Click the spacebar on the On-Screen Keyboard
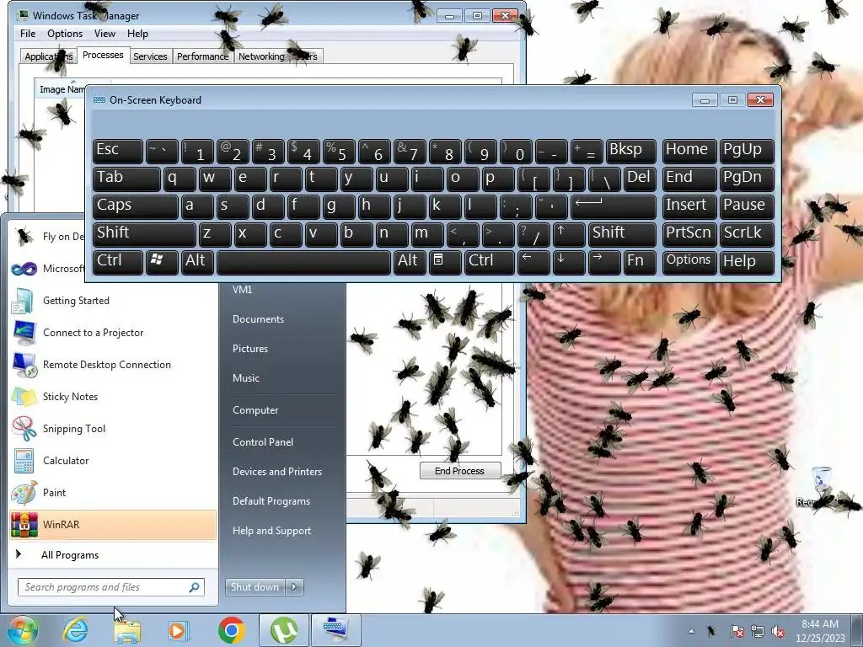The image size is (863, 647). [x=303, y=262]
